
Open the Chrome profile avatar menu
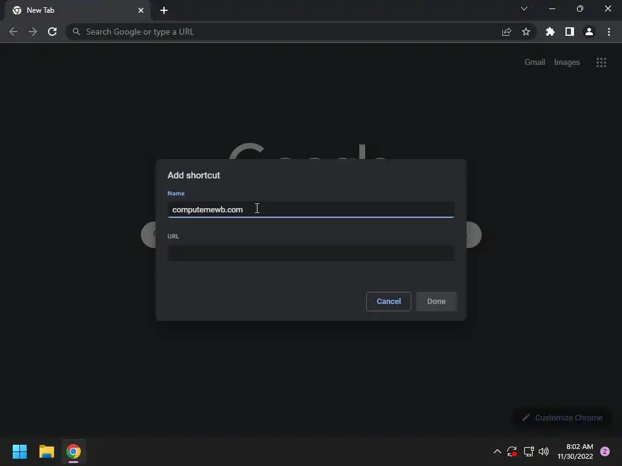[x=589, y=32]
